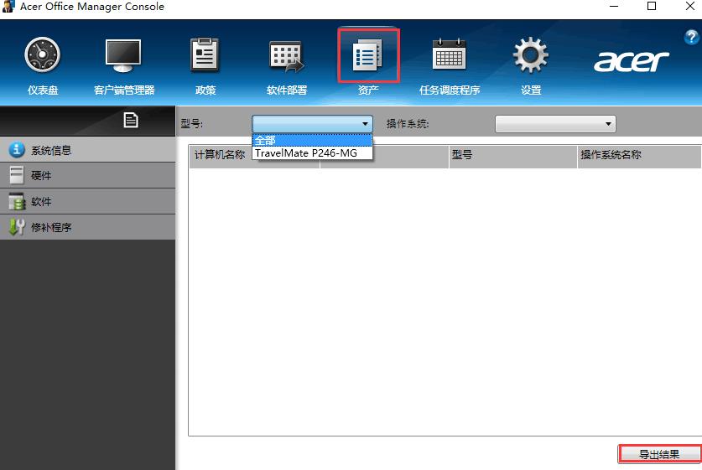This screenshot has height=470, width=702.
Task: Choose 全部 in the model list
Action: pos(312,141)
